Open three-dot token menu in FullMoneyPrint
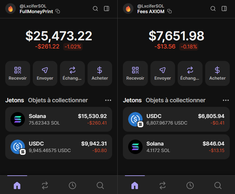Viewport: 235px width, 194px height. point(108,100)
